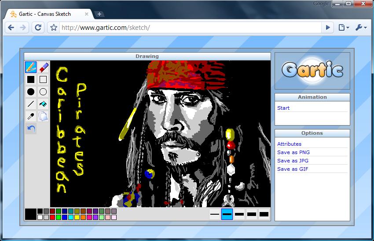374x241 pixels.
Task: Pick the bright red swatch
Action: click(52, 217)
